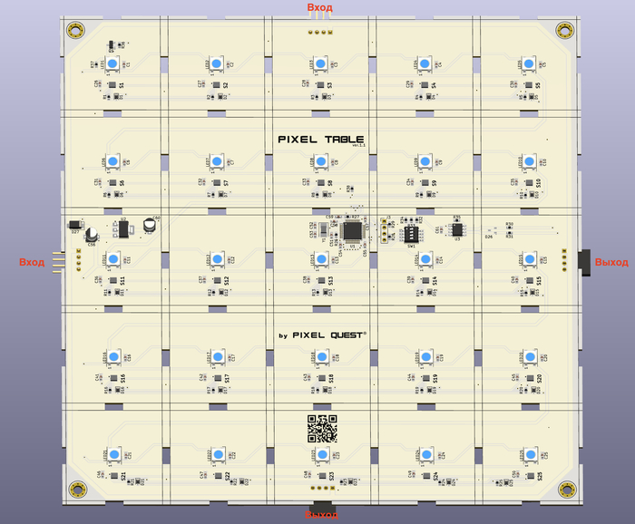The height and width of the screenshot is (524, 635).
Task: Click the four-pin input header at top
Action: 318,31
